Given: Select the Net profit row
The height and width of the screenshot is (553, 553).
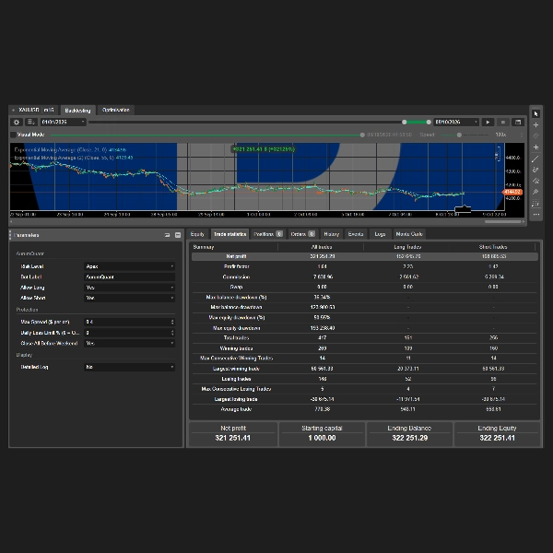Looking at the screenshot, I should (x=365, y=256).
